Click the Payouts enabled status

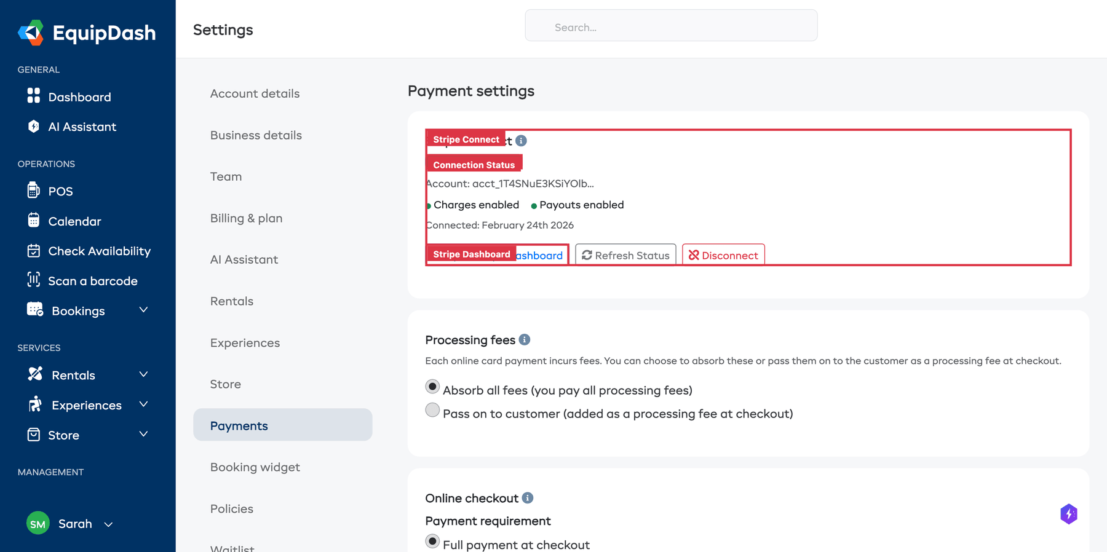(577, 205)
